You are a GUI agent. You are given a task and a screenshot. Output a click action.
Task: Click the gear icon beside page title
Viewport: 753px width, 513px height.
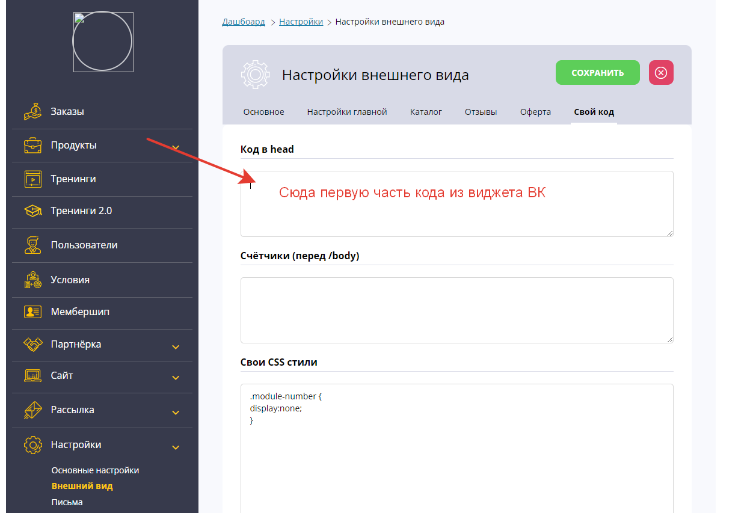click(255, 75)
